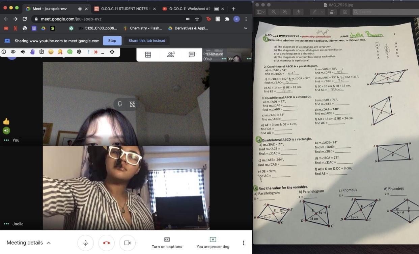This screenshot has width=419, height=254.
Task: Show the participants people panel
Action: pyautogui.click(x=171, y=55)
